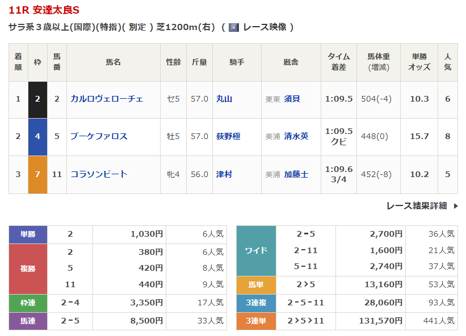Open horse カルロヴェローチェ page
This screenshot has width=466, height=336.
pyautogui.click(x=106, y=99)
